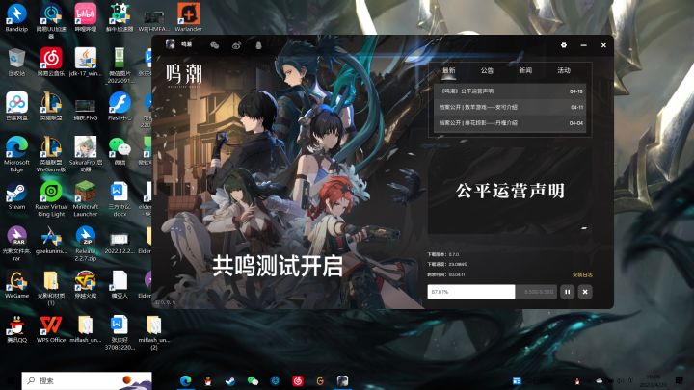This screenshot has width=694, height=390.
Task: Click the taskbar search box
Action: (87, 380)
